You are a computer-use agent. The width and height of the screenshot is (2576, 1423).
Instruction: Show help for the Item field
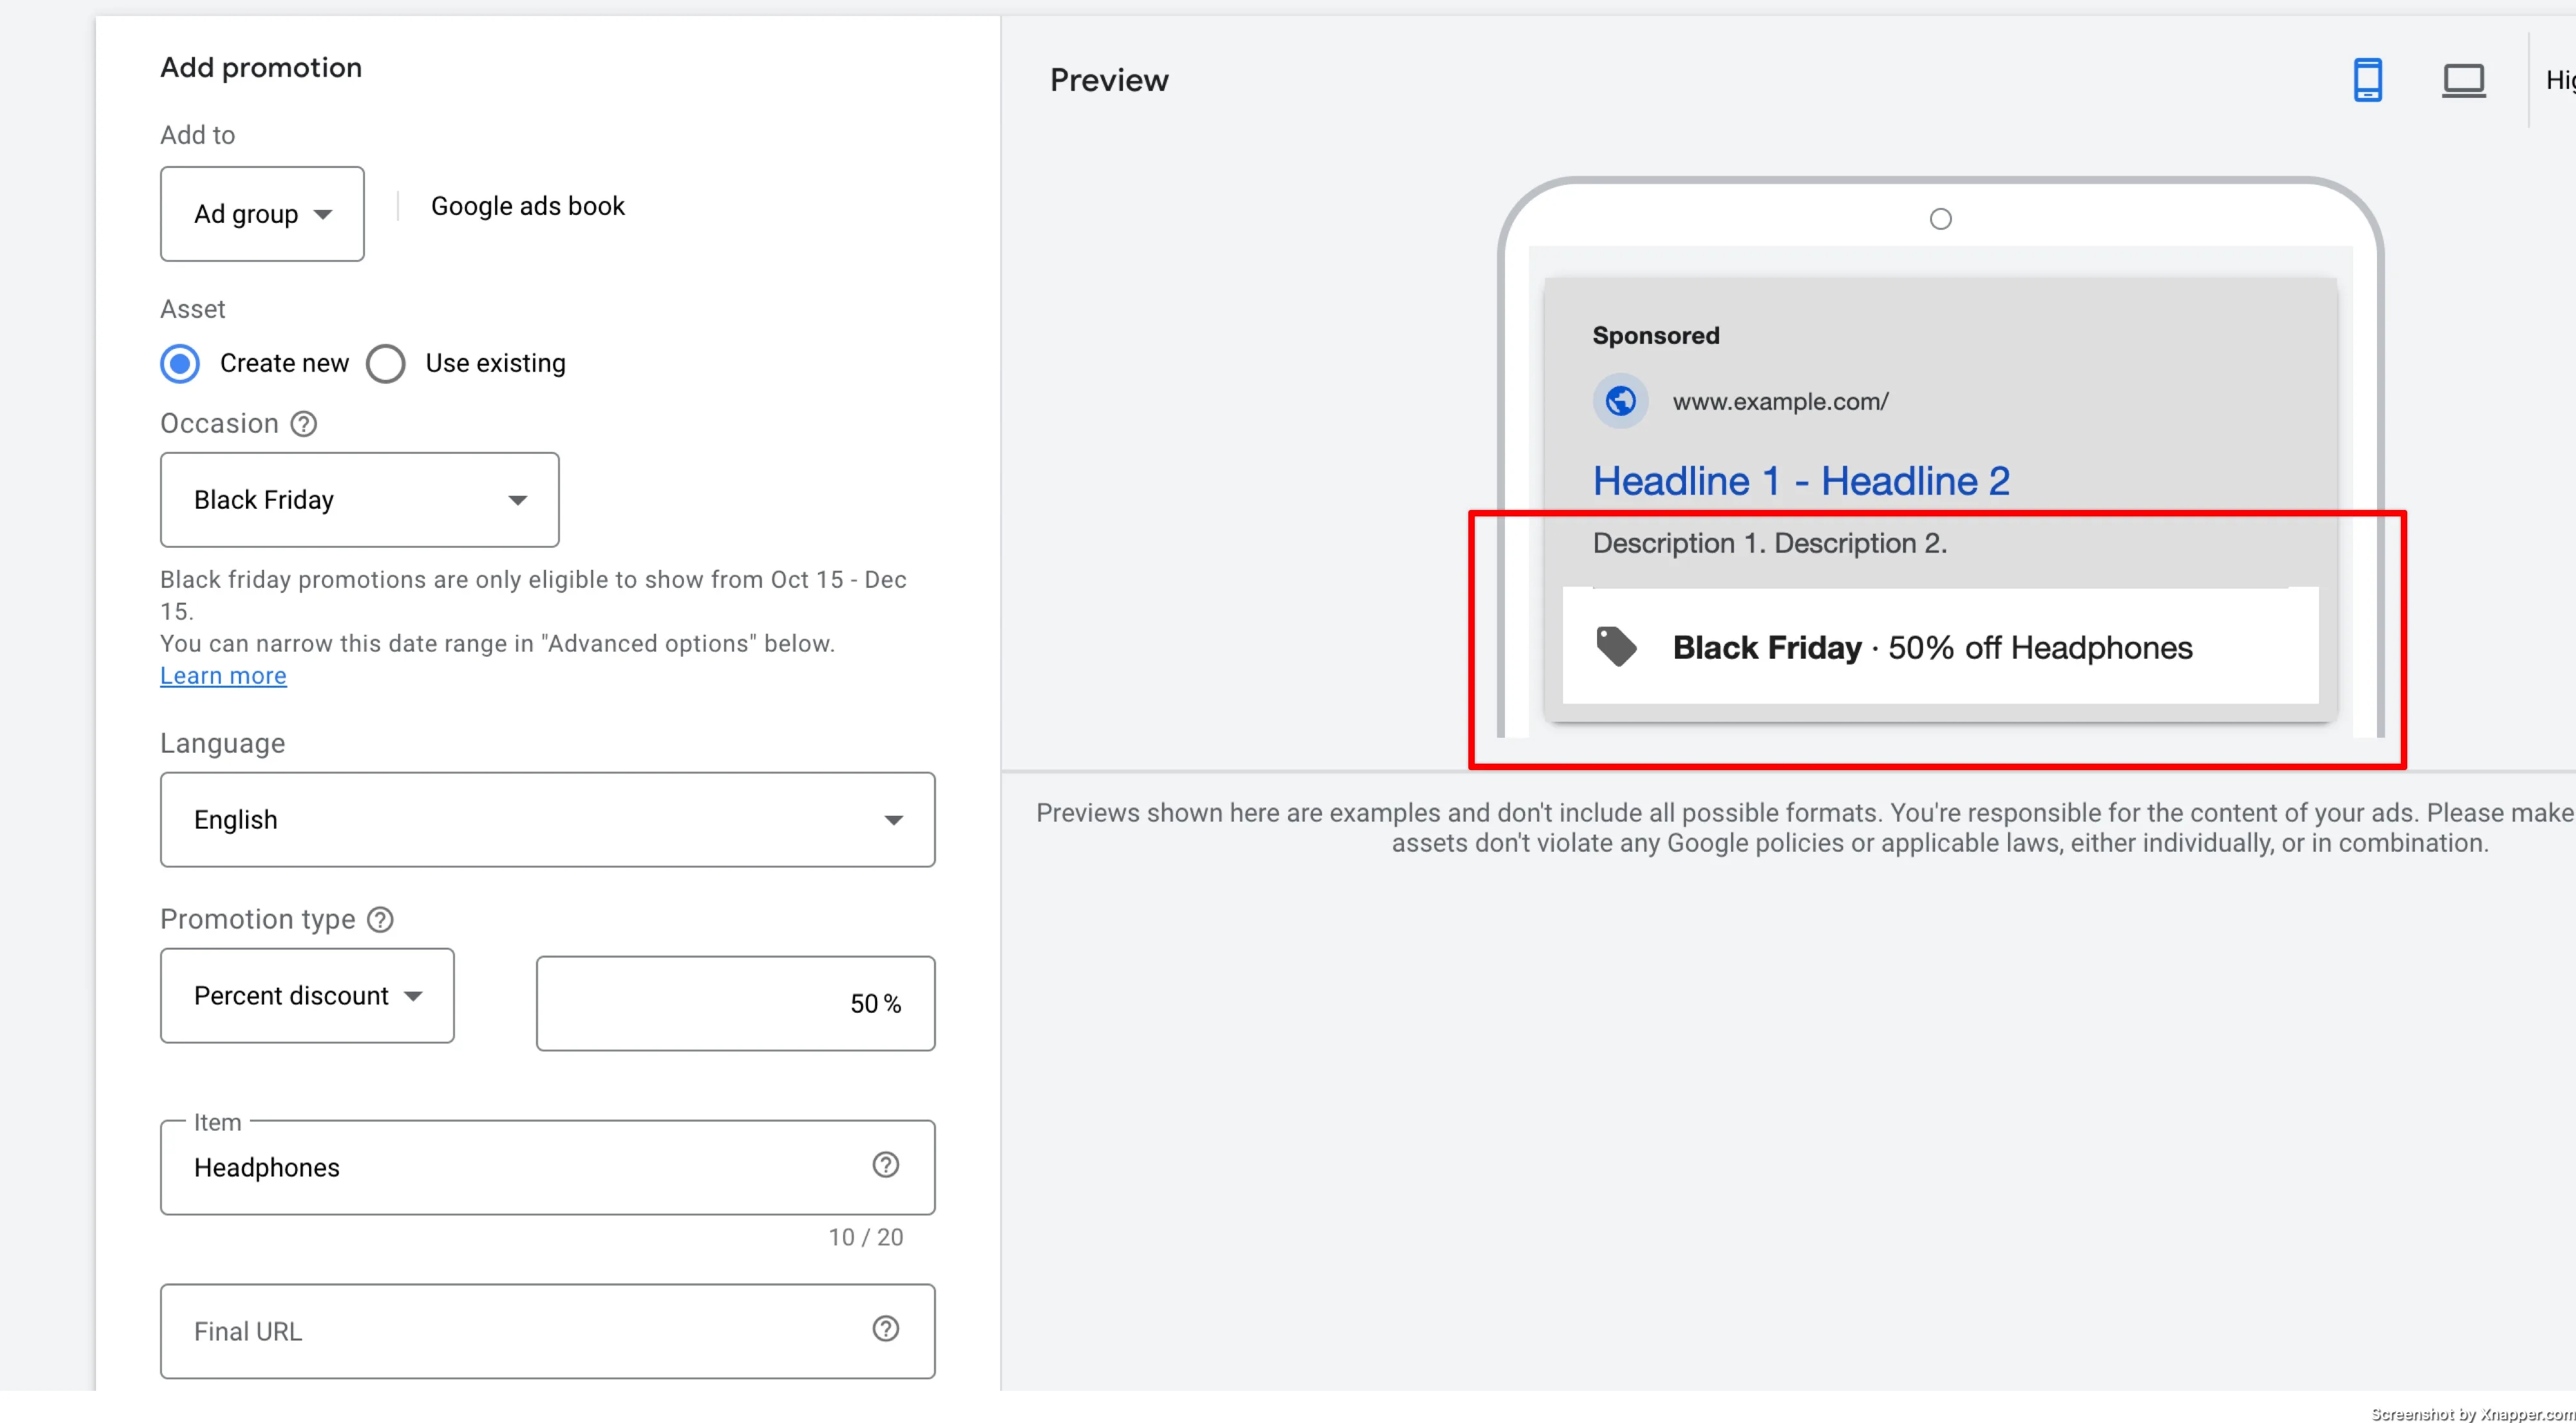(885, 1164)
